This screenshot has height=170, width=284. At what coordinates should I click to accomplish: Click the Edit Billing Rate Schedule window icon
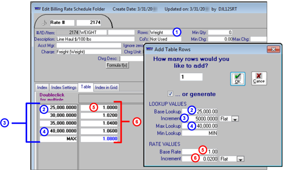[38, 9]
